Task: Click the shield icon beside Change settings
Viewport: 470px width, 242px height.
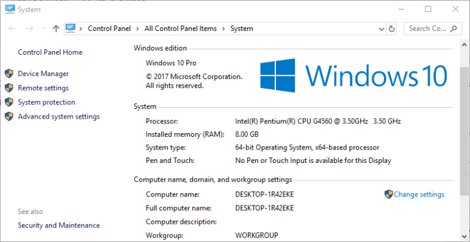Action: click(x=388, y=195)
